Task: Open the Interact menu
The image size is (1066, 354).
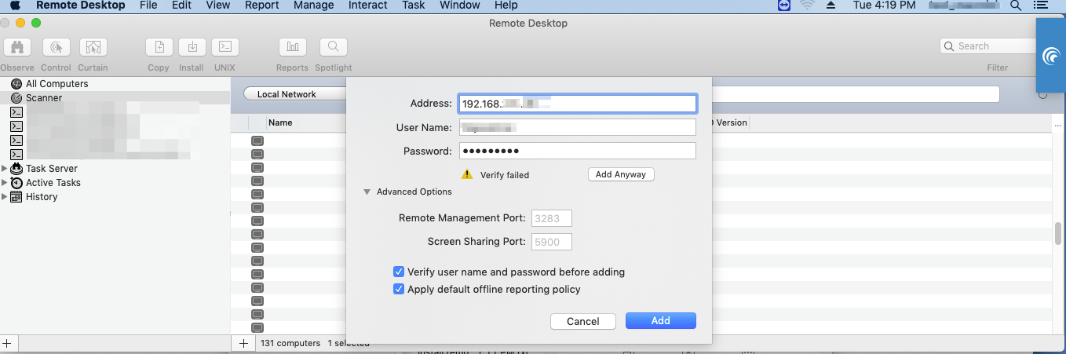Action: pos(367,5)
